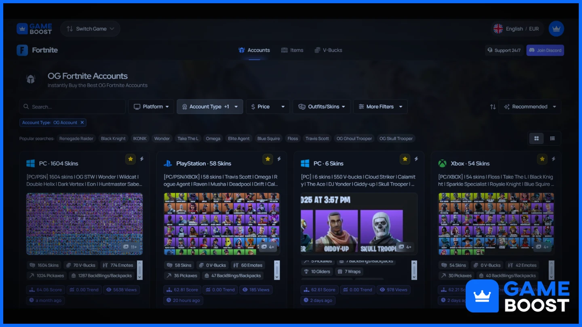The image size is (582, 327).
Task: Click the lightning bolt on PlayStation 58 Skins card
Action: coord(279,159)
